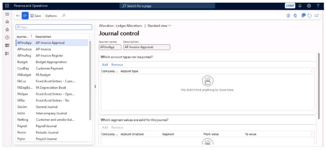
Task: Click the Search for a page box
Action: (168, 6)
